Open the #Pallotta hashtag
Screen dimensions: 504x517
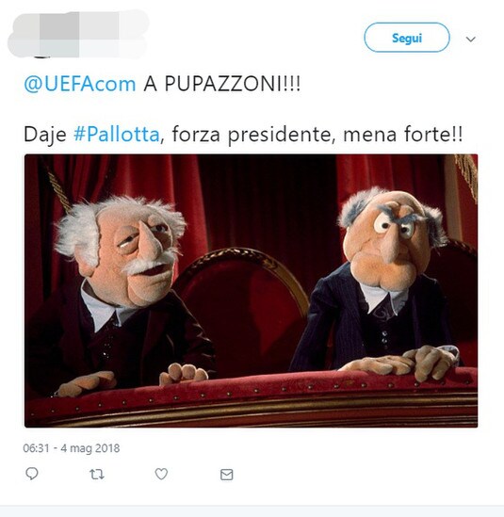[x=117, y=135]
